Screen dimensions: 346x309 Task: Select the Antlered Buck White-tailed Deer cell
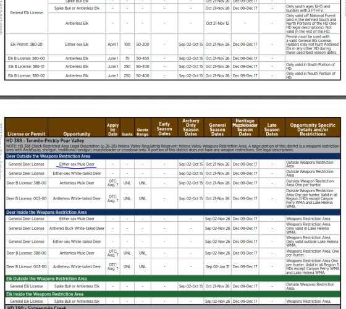(77, 229)
